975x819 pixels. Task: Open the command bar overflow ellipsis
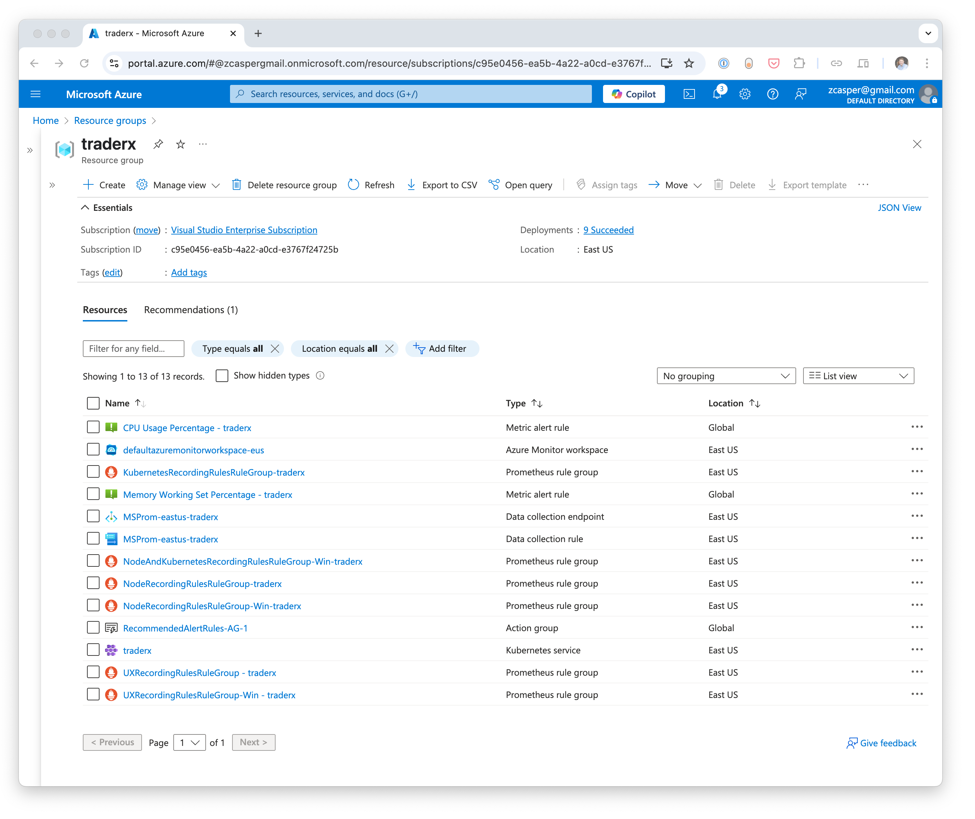(x=863, y=185)
